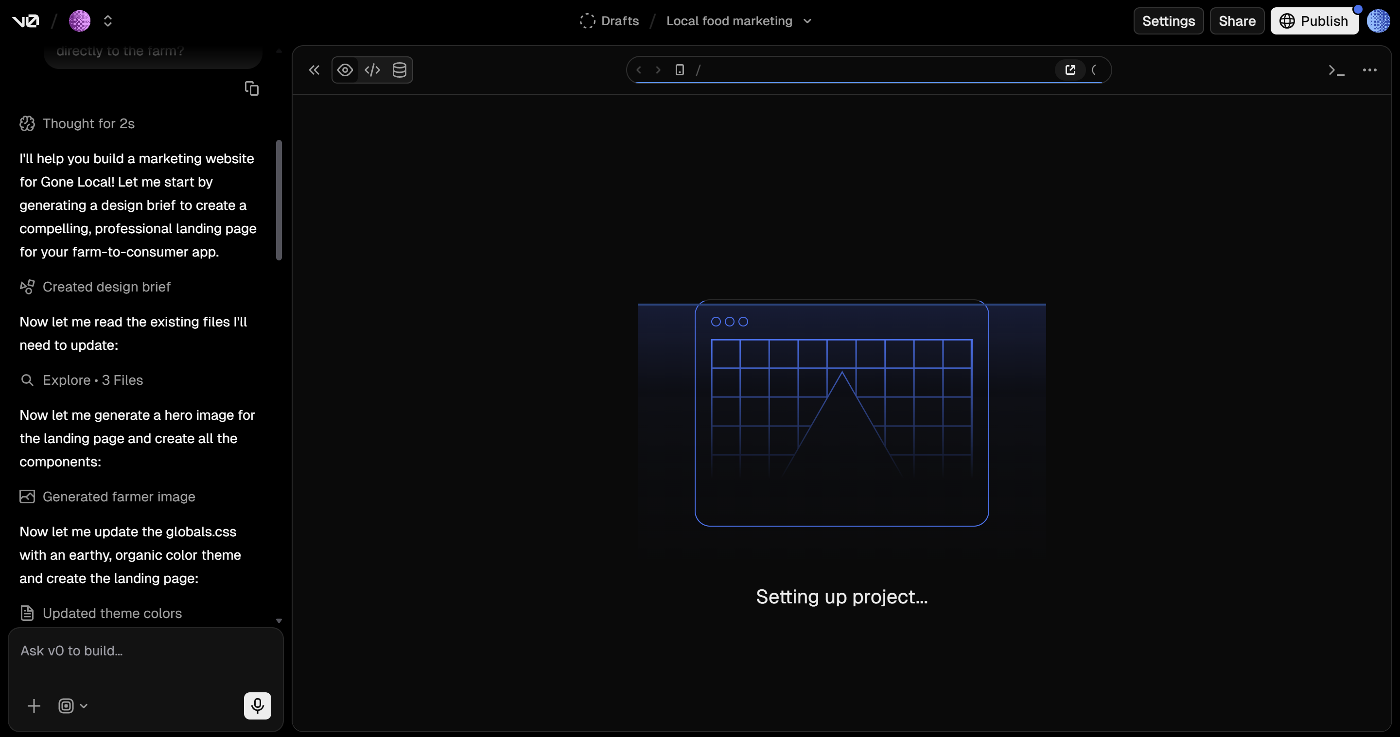Open the model selector dropdown in chat box
This screenshot has width=1400, height=737.
(73, 705)
